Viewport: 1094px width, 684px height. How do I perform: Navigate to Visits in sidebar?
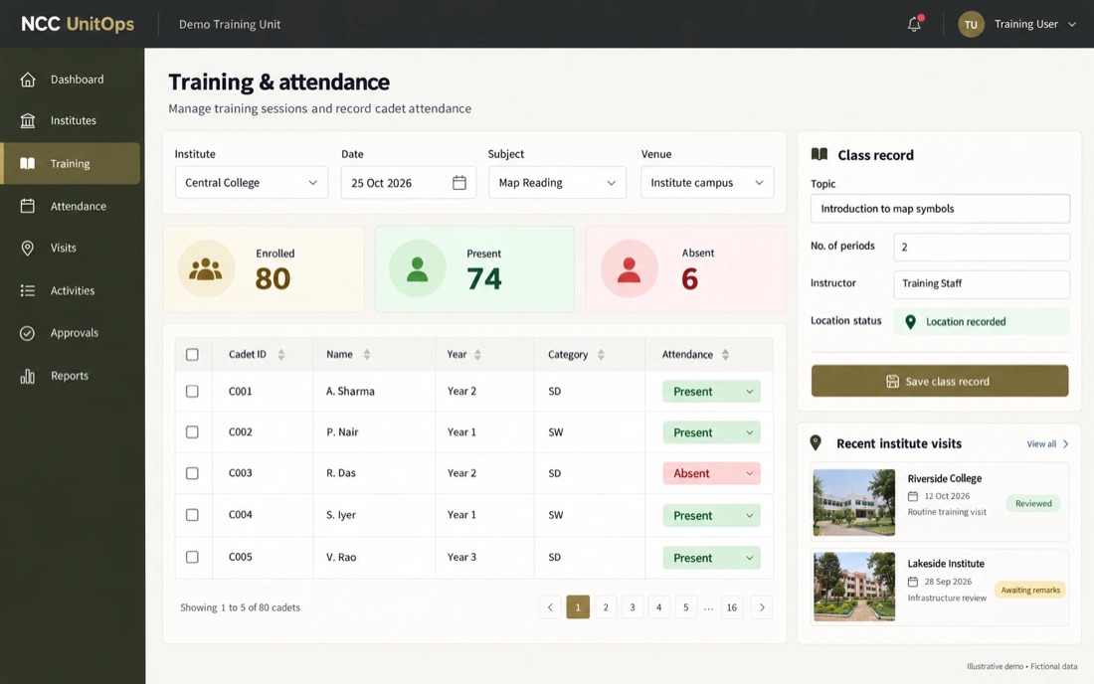(71, 248)
